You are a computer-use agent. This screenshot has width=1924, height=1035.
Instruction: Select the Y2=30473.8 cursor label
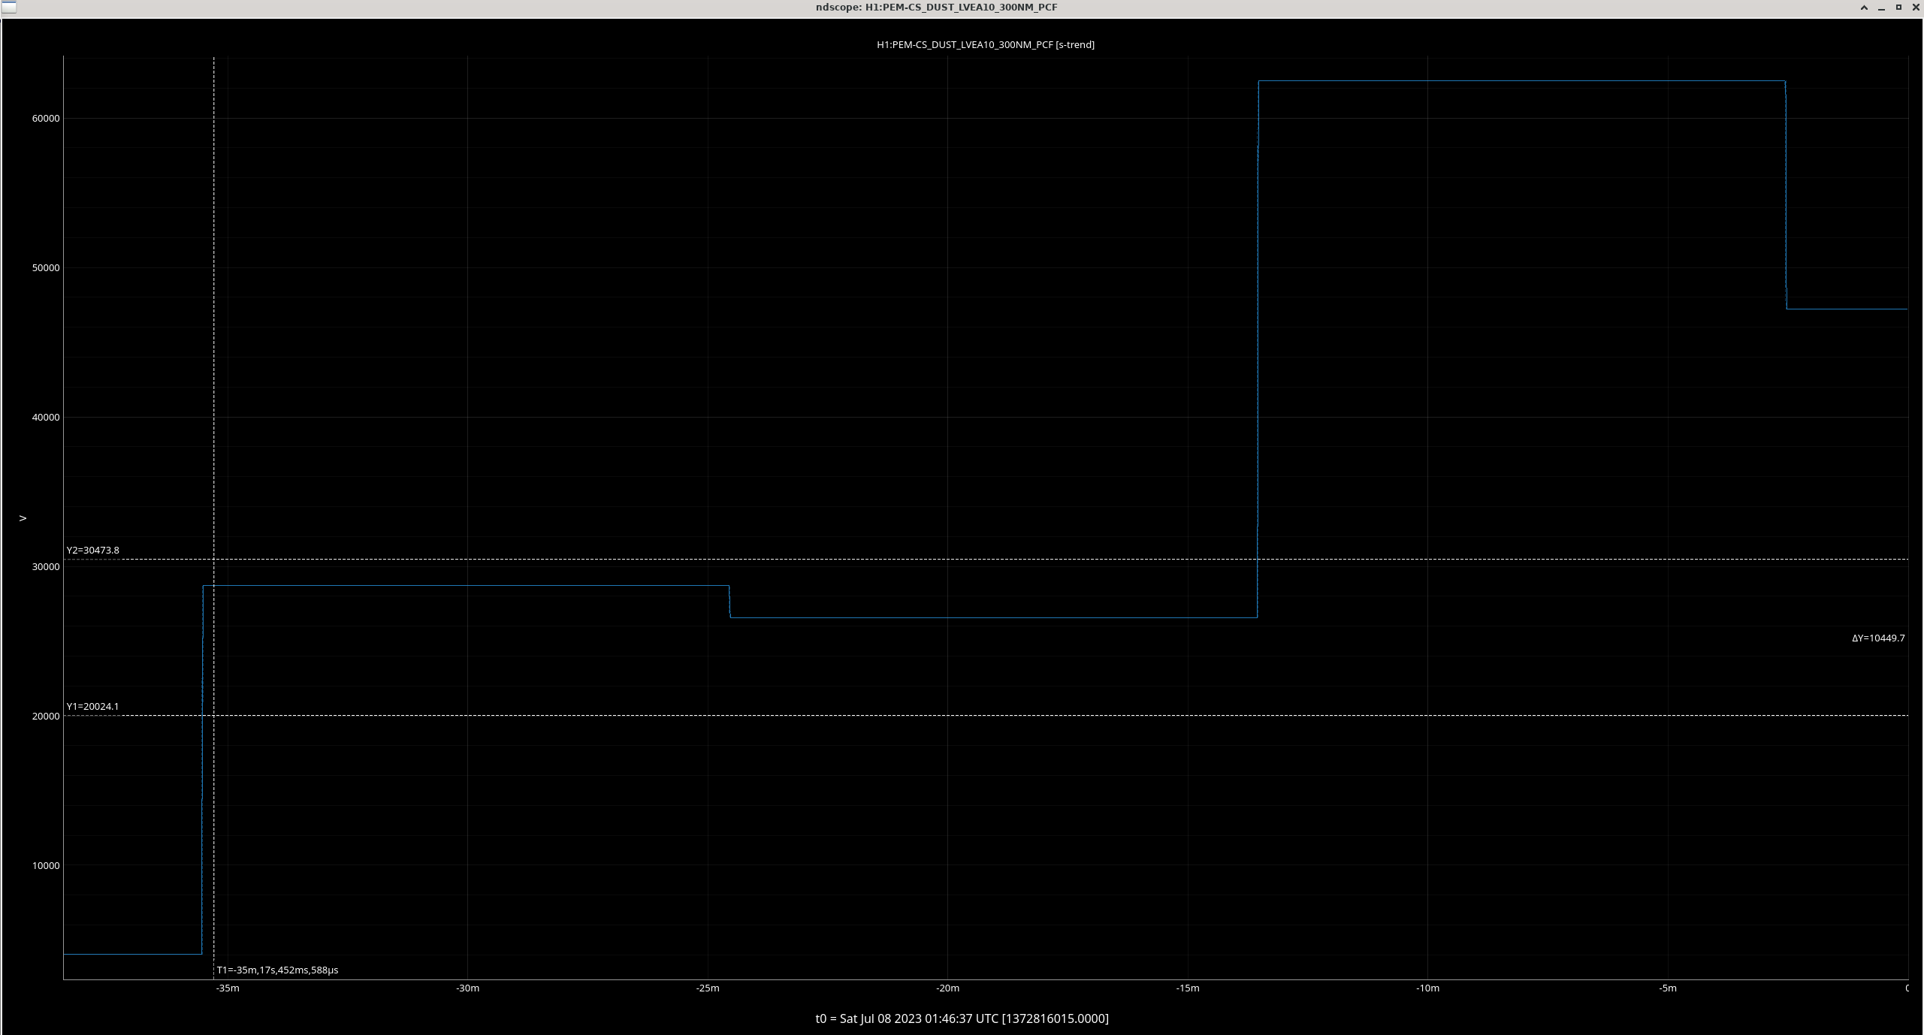(x=92, y=550)
